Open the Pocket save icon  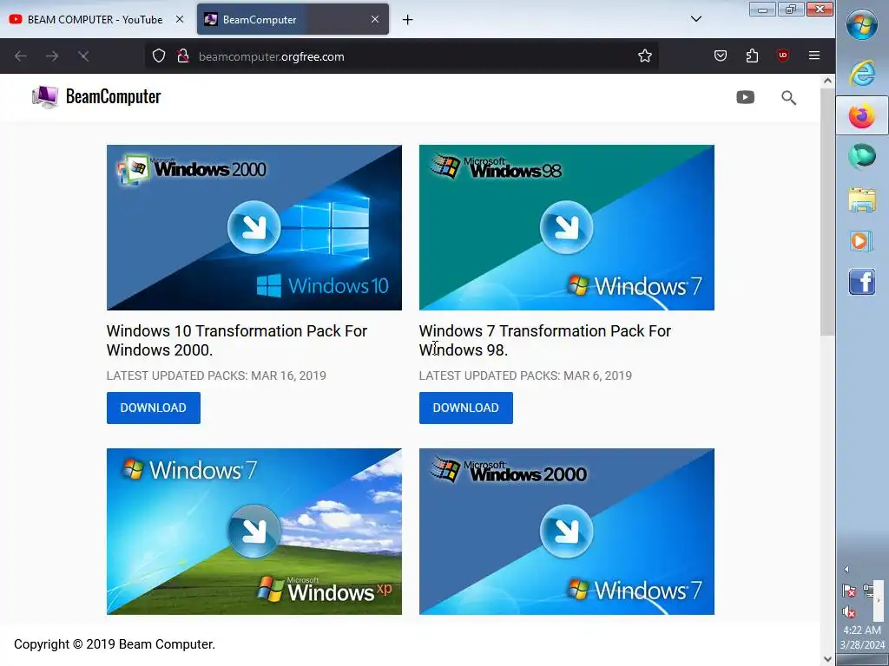tap(720, 55)
